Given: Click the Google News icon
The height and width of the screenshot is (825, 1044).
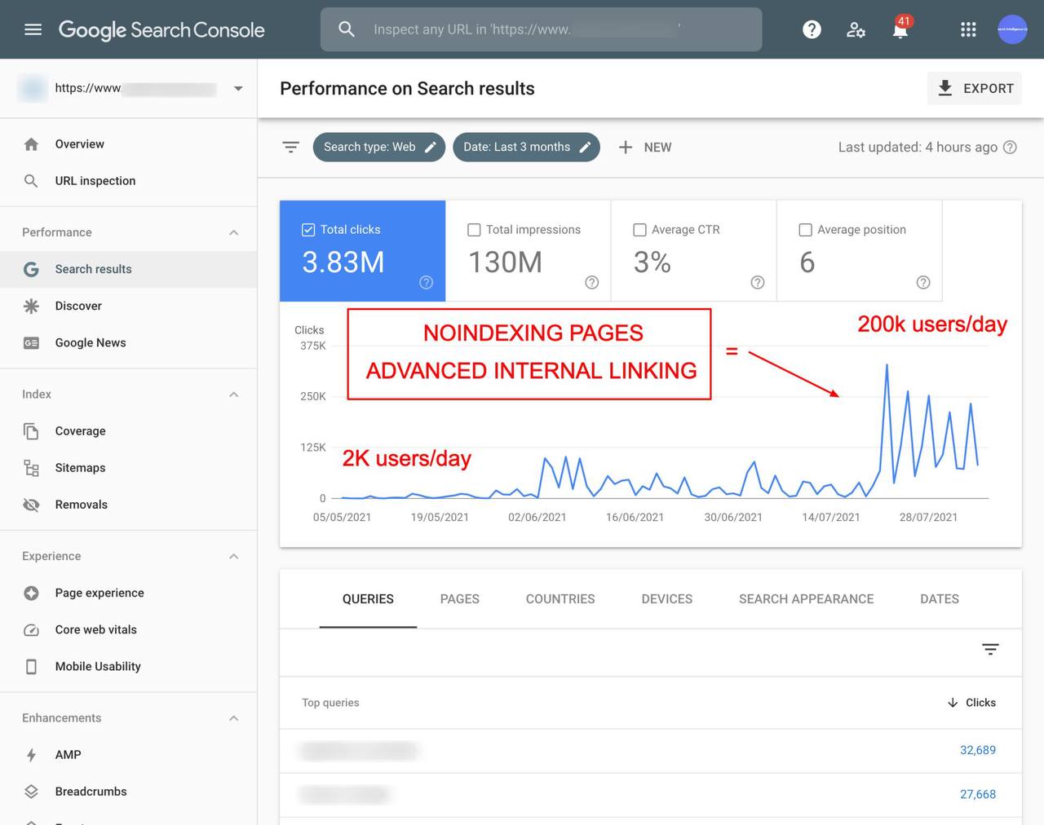Looking at the screenshot, I should click(x=31, y=342).
